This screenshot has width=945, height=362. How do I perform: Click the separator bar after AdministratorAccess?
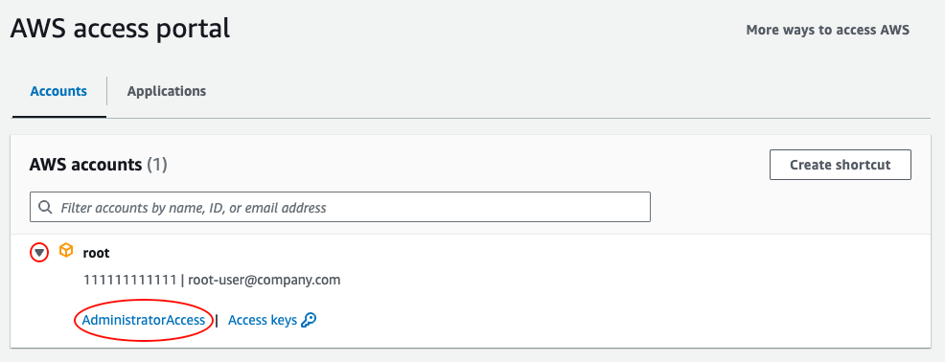pos(217,321)
